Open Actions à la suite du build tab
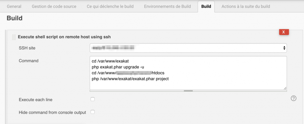This screenshot has width=304, height=124. click(246, 7)
